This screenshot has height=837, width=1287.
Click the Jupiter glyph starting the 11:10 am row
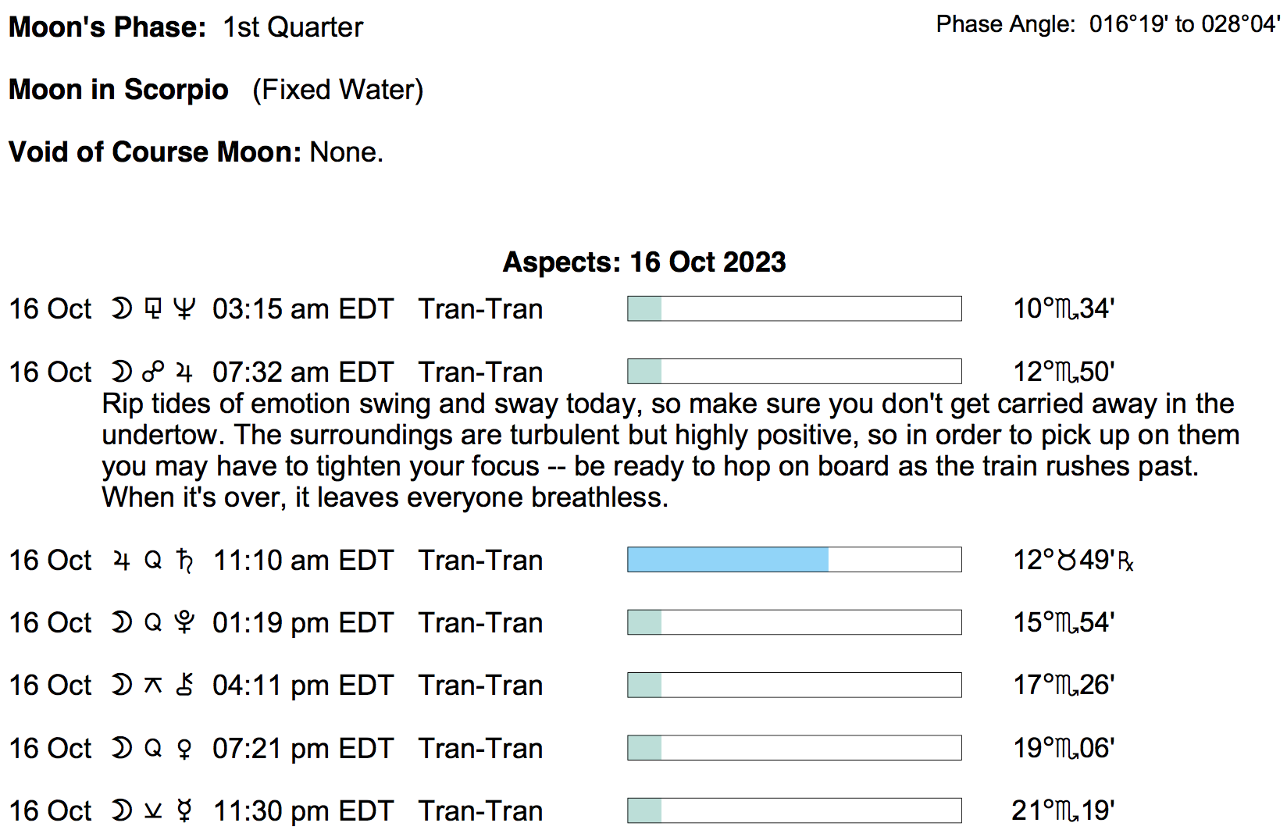point(121,560)
